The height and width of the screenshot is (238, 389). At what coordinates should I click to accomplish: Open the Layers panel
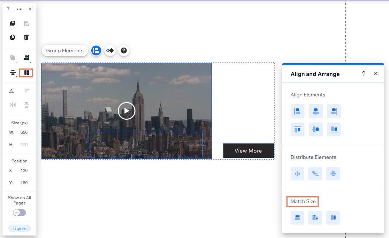(x=19, y=228)
